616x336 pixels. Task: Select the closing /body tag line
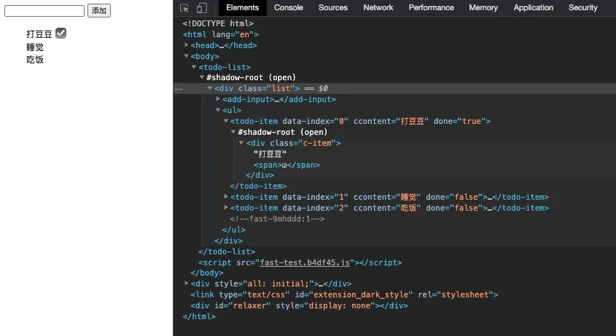coord(207,273)
